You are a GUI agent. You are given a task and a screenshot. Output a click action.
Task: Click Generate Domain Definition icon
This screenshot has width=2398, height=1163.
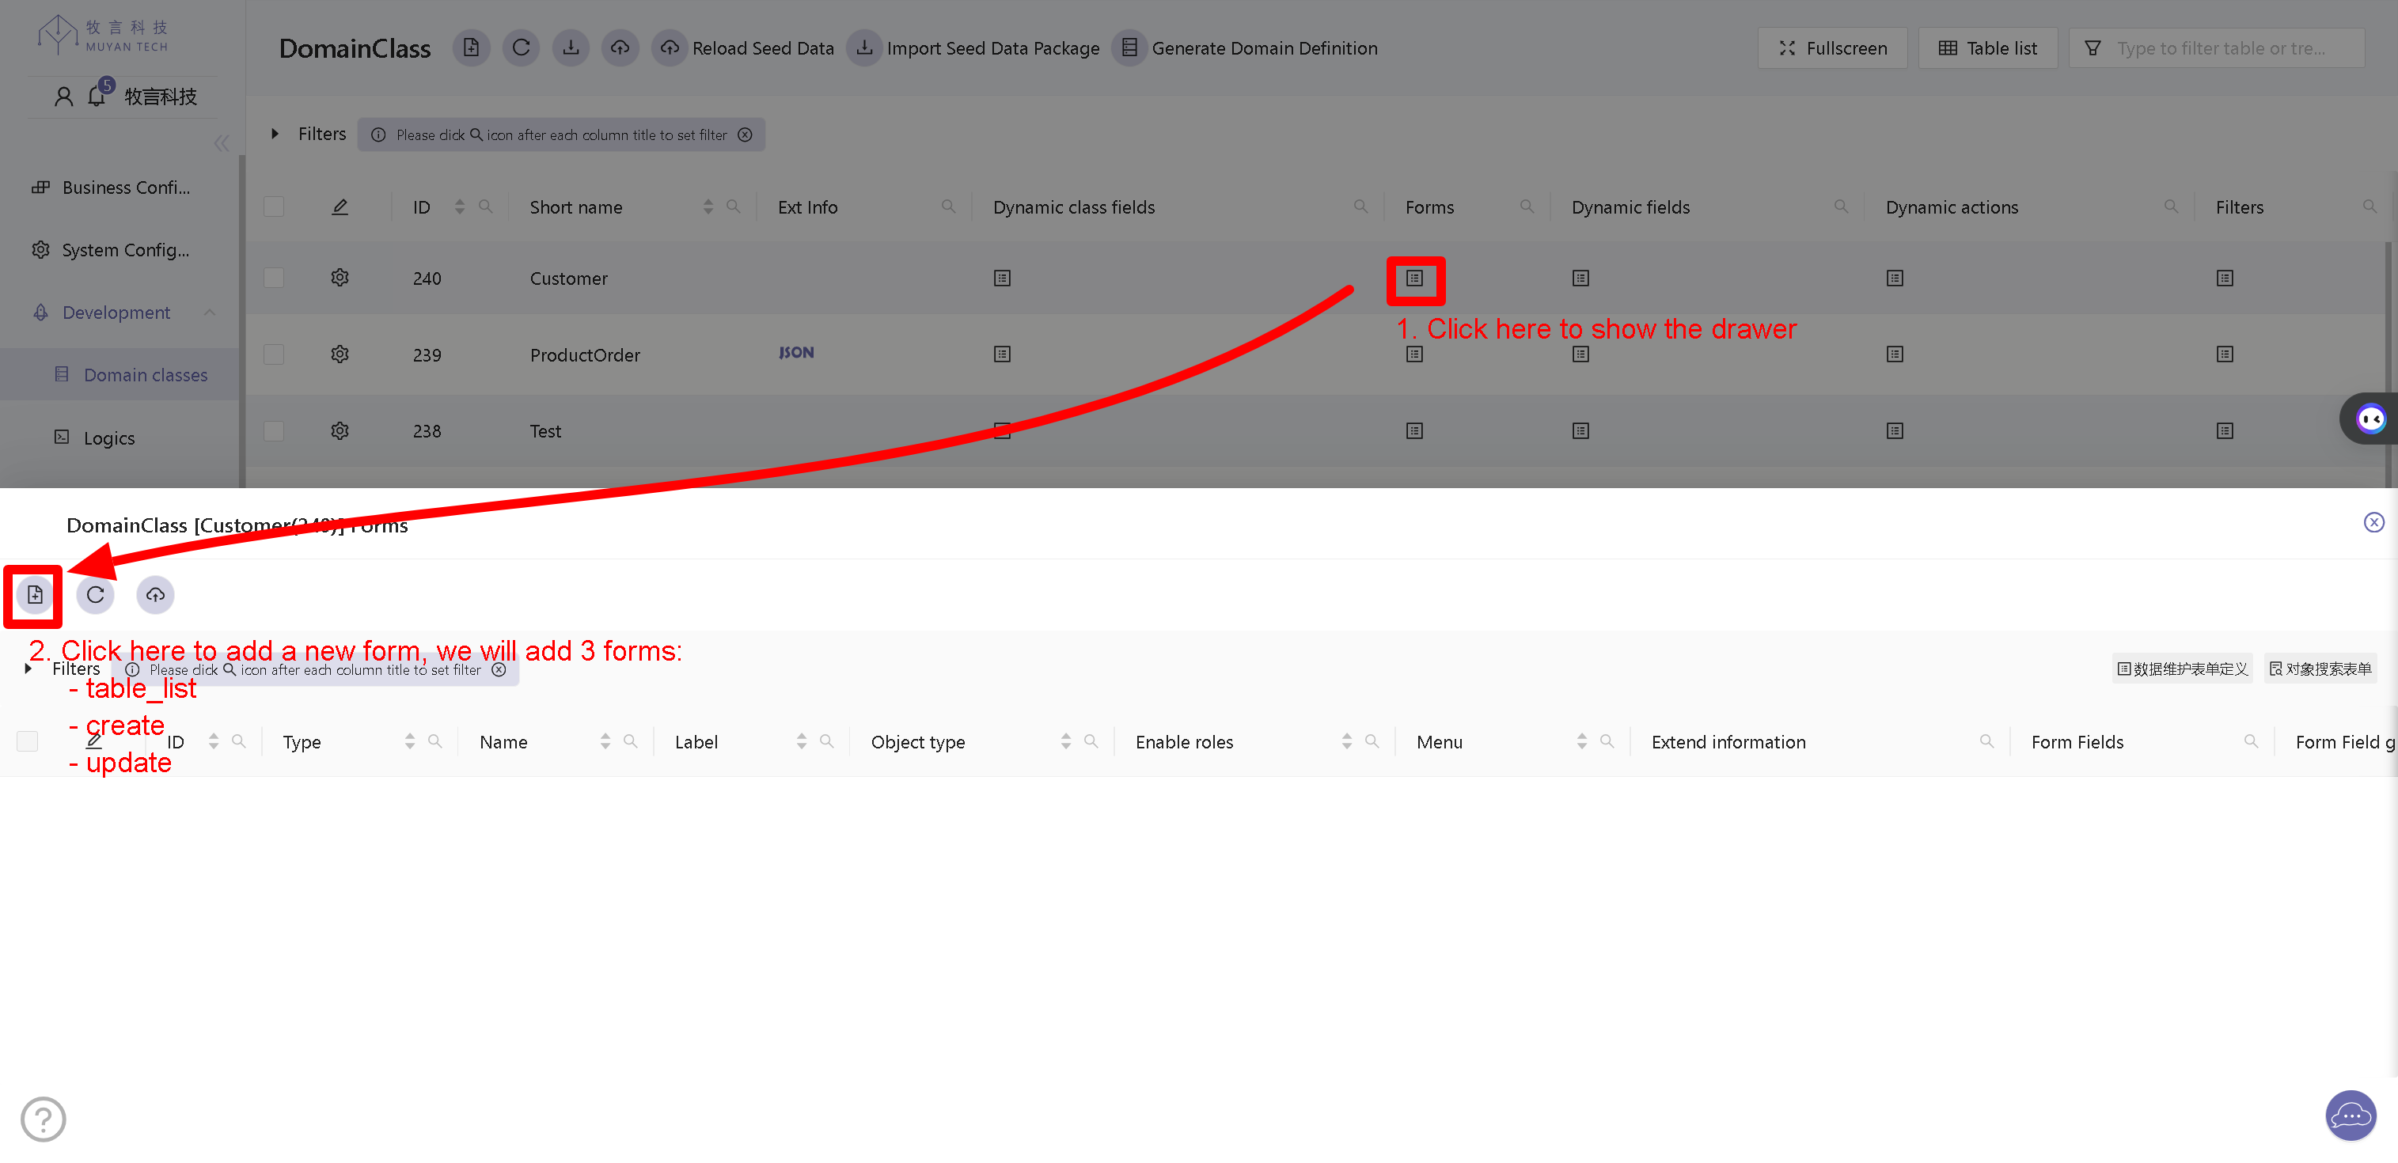click(1129, 47)
